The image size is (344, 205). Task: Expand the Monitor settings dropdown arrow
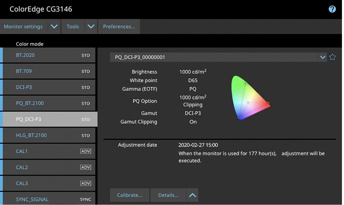tap(54, 26)
